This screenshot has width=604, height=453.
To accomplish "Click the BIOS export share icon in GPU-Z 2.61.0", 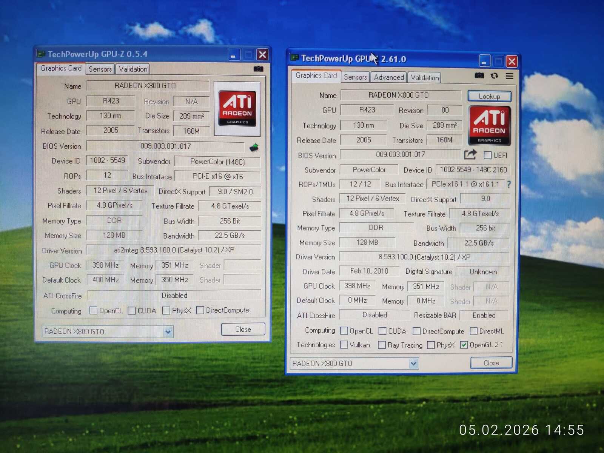I will click(x=470, y=154).
